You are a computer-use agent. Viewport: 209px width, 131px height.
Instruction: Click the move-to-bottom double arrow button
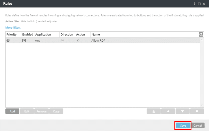pyautogui.click(x=197, y=111)
